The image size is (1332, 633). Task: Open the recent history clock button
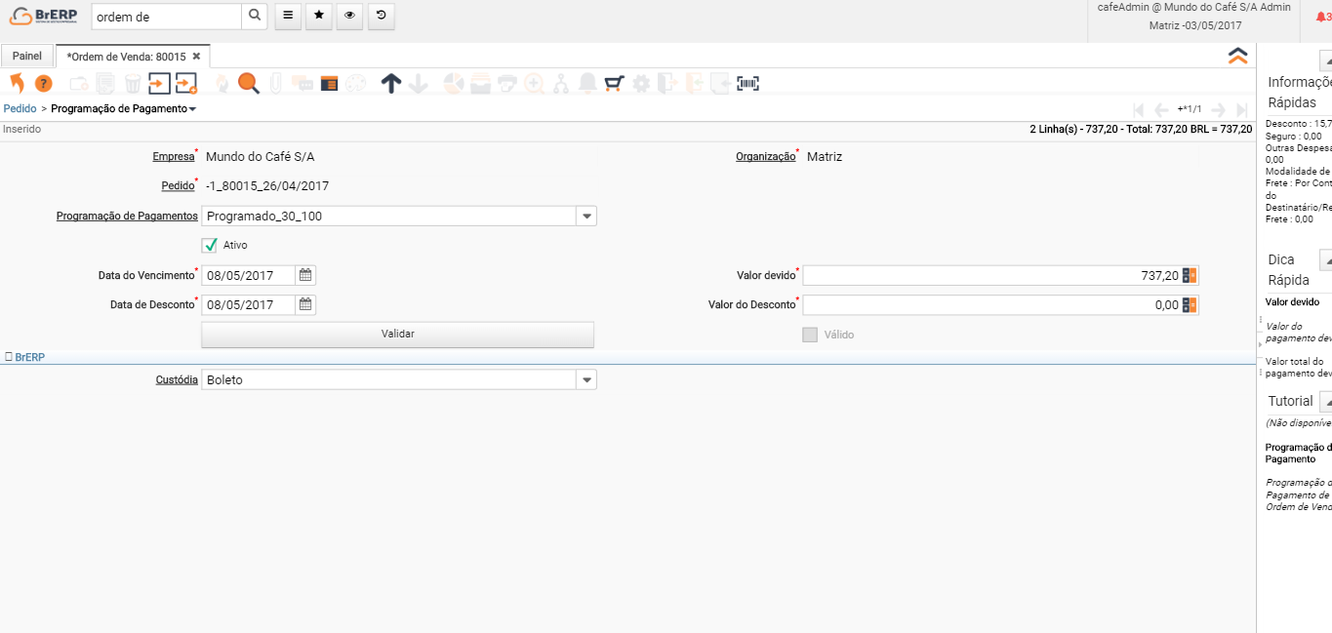pyautogui.click(x=382, y=16)
